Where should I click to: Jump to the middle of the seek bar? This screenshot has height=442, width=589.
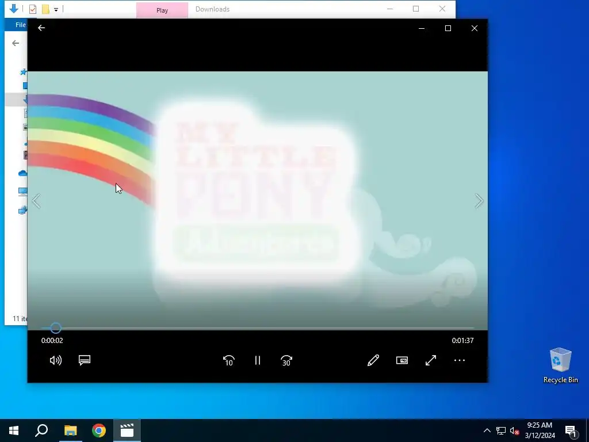[258, 328]
